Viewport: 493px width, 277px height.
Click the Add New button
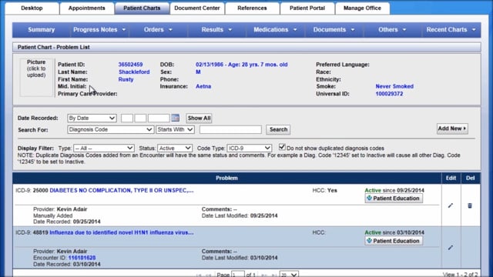[x=452, y=128]
